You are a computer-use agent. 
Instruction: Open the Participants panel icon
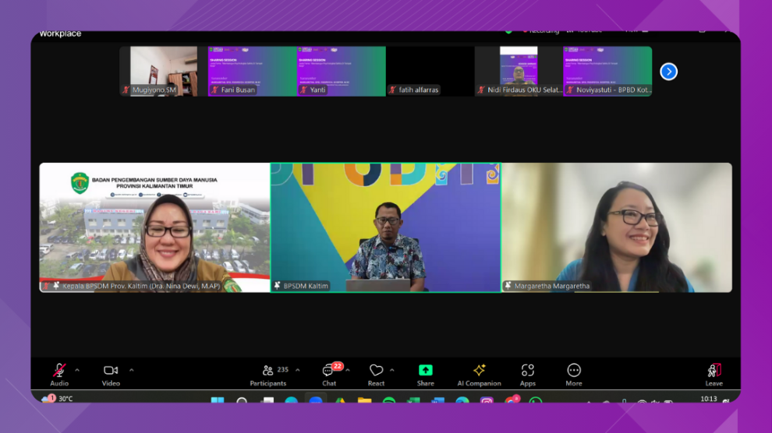click(267, 370)
